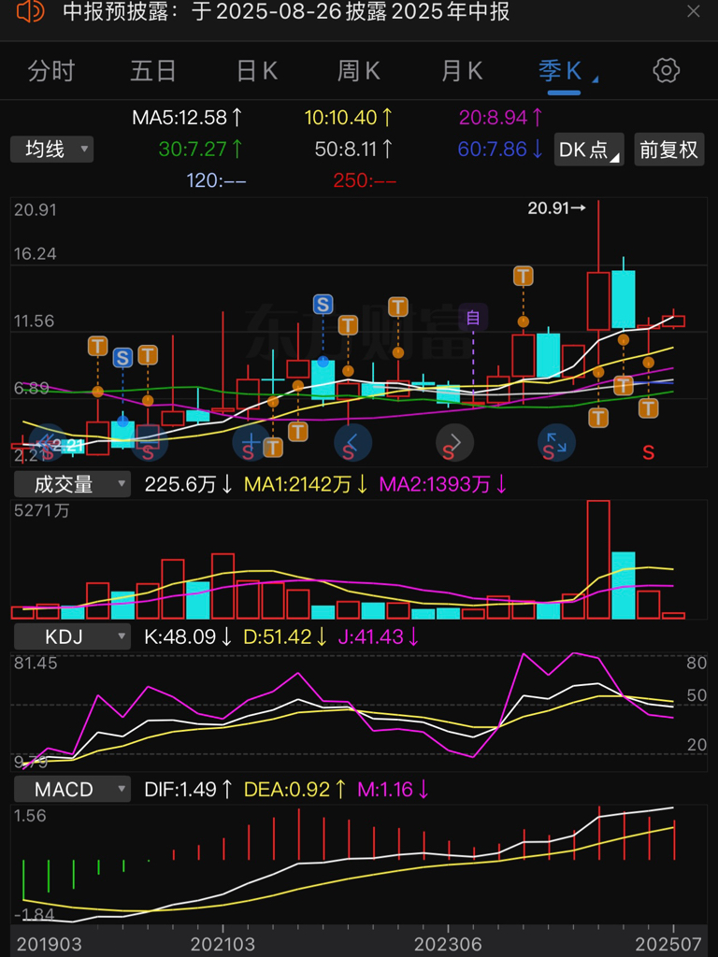This screenshot has height=957, width=718.
Task: Tap the T marker below the 20.91 candle
Action: tap(598, 418)
